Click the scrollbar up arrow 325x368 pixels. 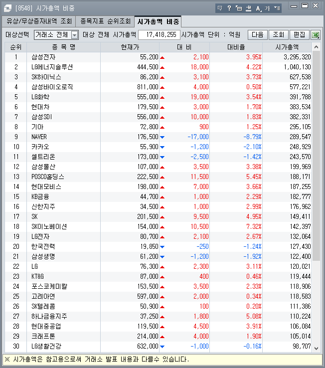tap(316, 47)
